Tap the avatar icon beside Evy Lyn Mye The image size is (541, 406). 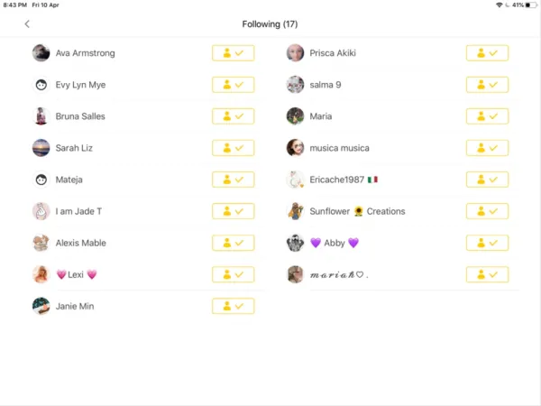coord(41,85)
